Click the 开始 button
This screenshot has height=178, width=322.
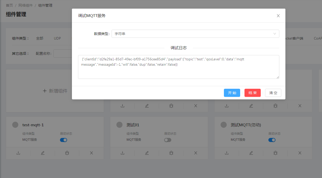click(x=232, y=93)
